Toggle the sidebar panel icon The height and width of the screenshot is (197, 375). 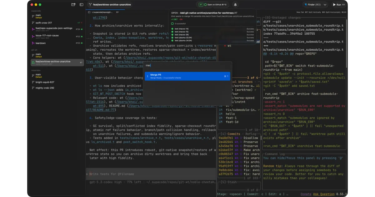click(82, 5)
